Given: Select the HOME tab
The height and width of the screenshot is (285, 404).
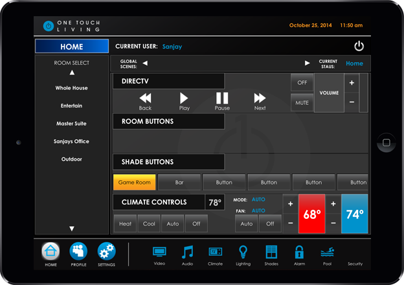Looking at the screenshot, I should [72, 47].
